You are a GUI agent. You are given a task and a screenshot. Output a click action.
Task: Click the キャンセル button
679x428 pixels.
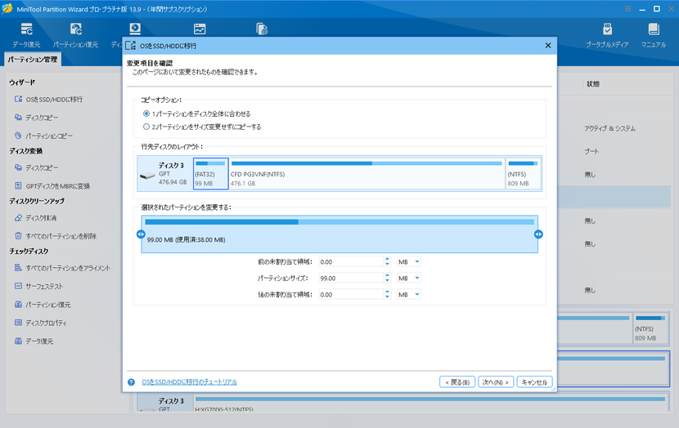pyautogui.click(x=534, y=382)
